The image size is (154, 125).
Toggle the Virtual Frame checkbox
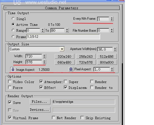coord(10,117)
